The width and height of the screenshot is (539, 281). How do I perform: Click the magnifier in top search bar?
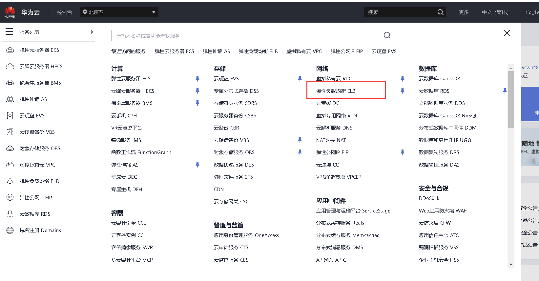[x=440, y=12]
